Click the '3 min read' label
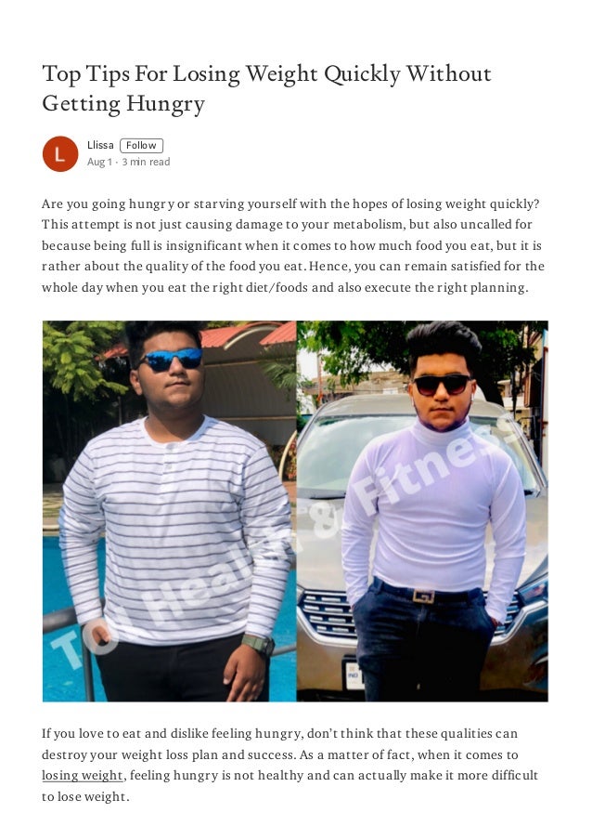 pos(146,162)
